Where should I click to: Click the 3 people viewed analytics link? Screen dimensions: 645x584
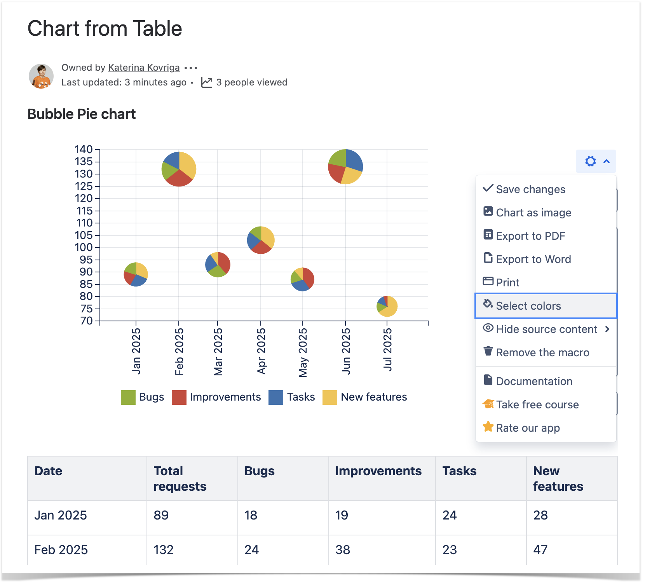click(251, 82)
